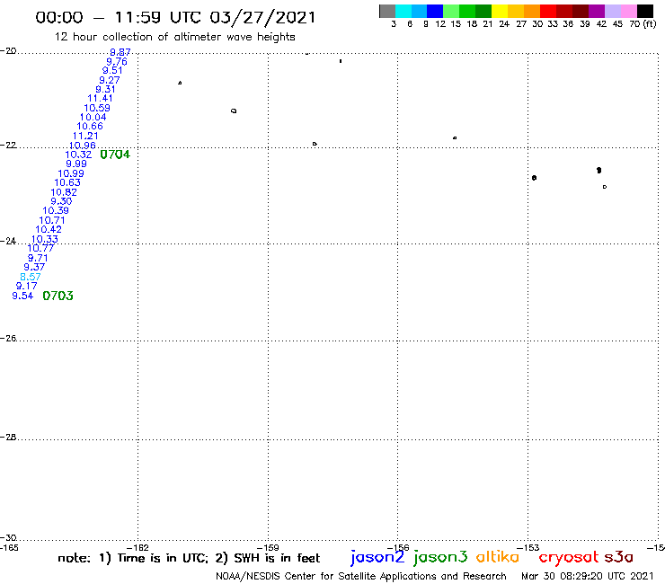Screen dimensions: 665x584
Task: Click the blue 'jason2' satellite label
Action: click(377, 557)
